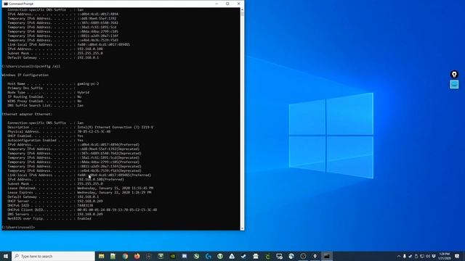This screenshot has width=465, height=261.
Task: Show hidden system tray icons
Action: pos(399,256)
